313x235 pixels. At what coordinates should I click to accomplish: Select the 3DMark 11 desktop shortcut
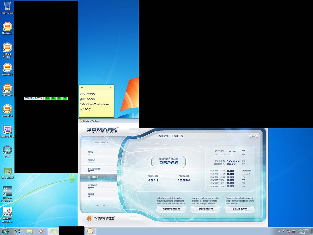click(7, 28)
